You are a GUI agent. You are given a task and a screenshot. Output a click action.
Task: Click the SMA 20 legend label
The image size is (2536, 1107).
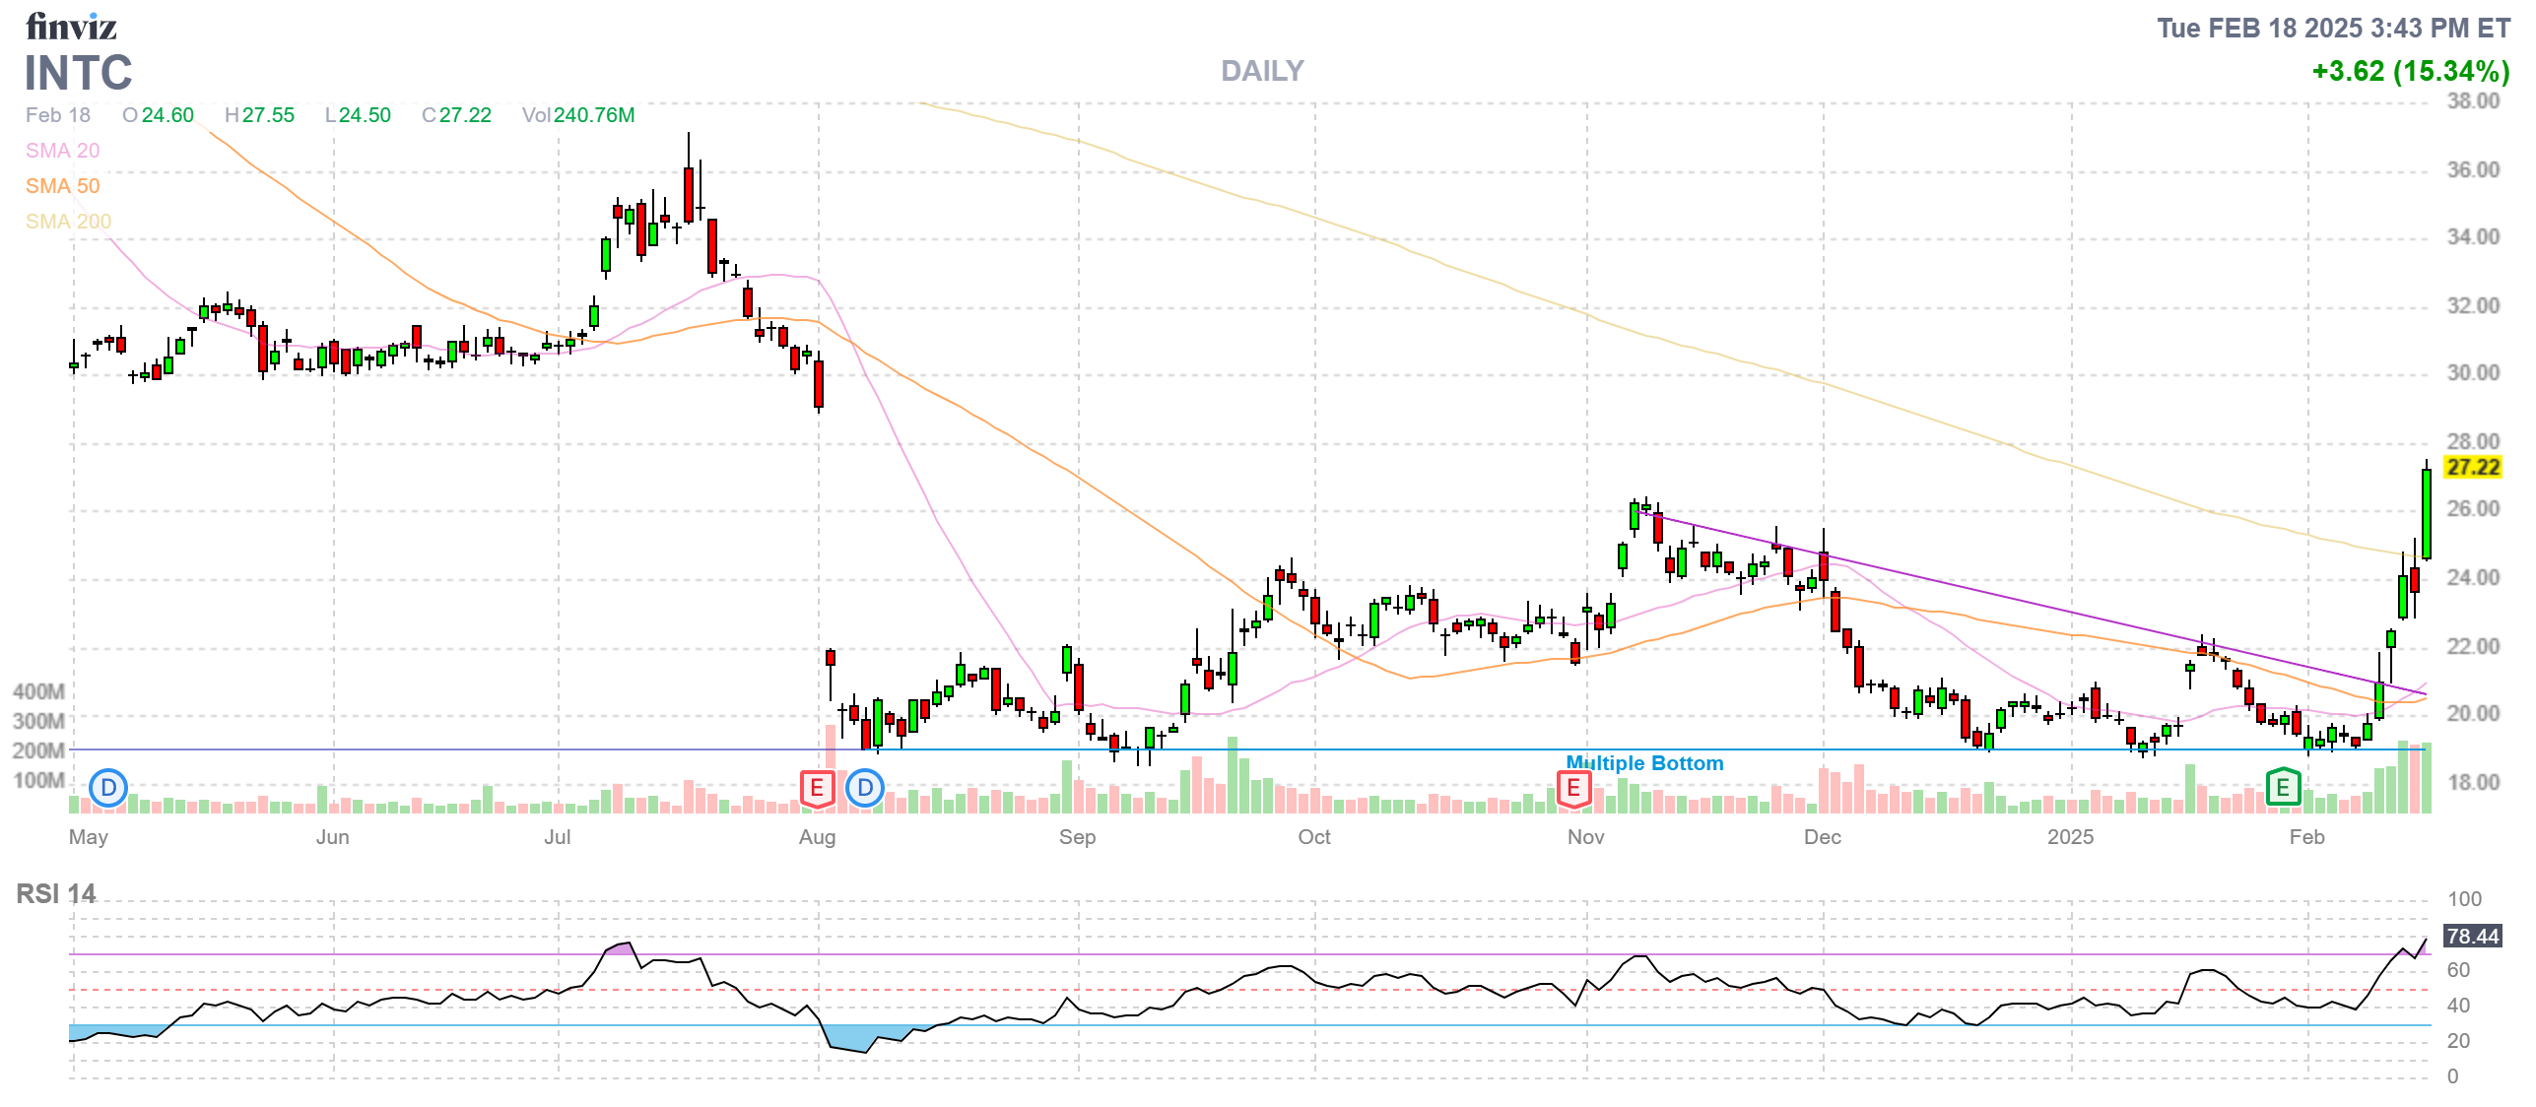pyautogui.click(x=62, y=151)
